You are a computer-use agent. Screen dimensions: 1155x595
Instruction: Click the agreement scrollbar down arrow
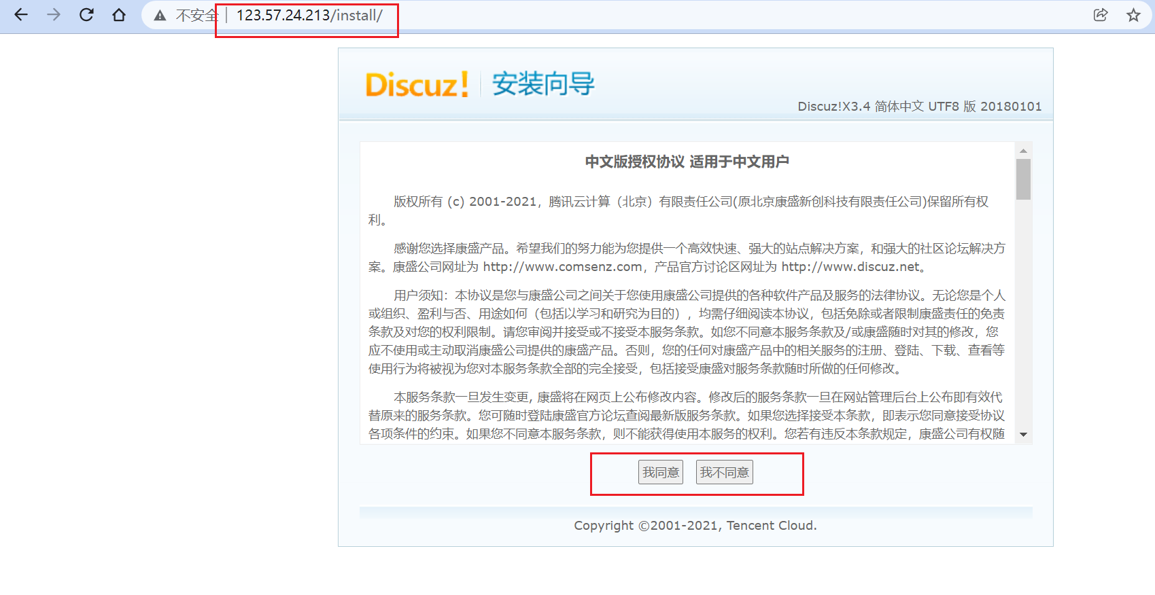(x=1023, y=435)
